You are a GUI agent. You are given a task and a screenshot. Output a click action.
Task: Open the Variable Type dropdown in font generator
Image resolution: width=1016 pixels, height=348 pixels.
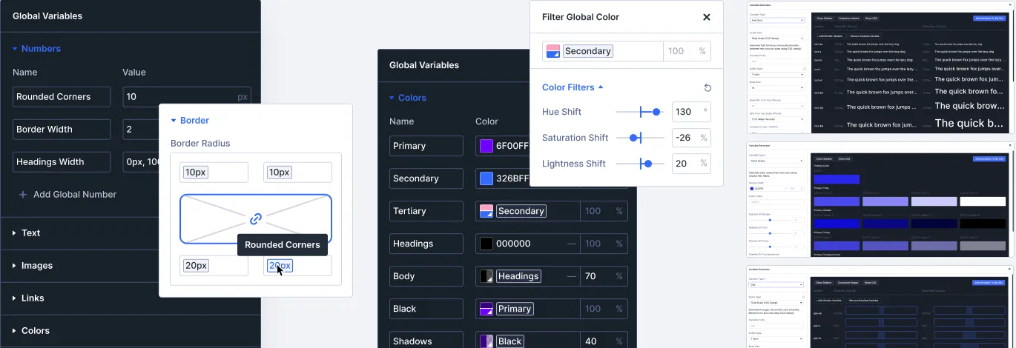(777, 20)
